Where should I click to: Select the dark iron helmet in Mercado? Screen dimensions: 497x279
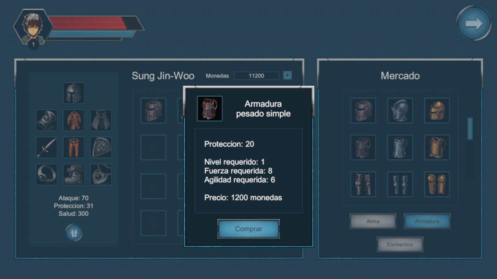(x=363, y=110)
